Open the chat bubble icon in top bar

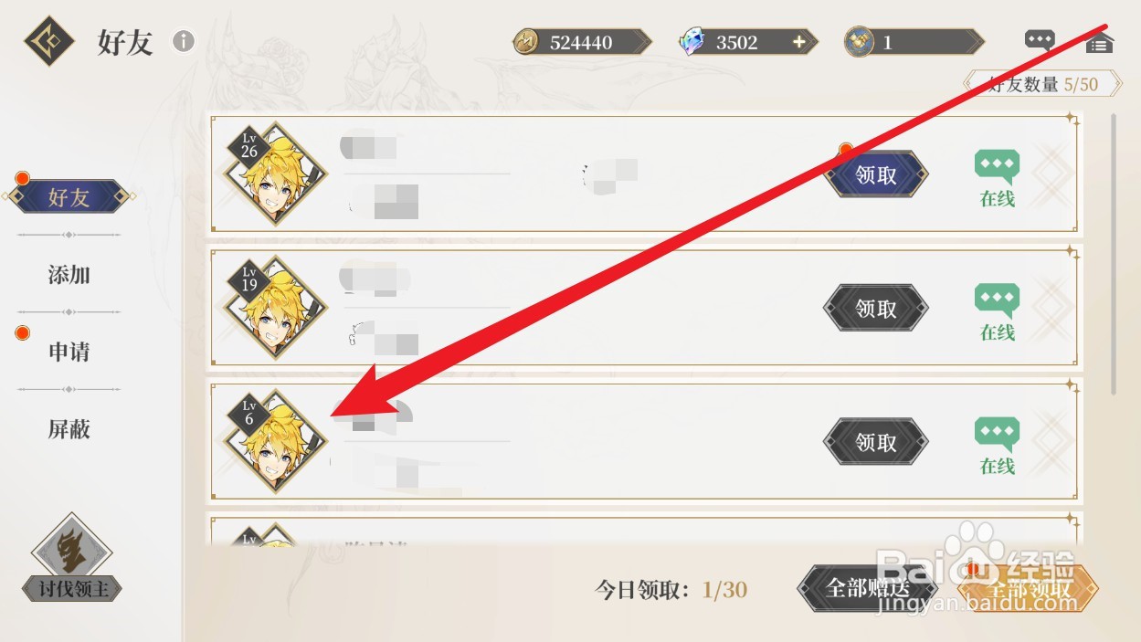tap(1040, 41)
